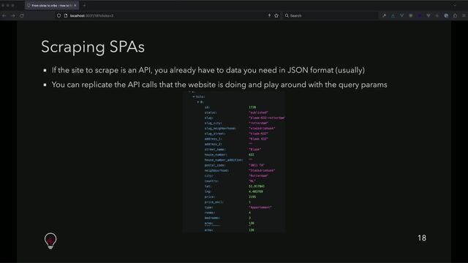468x263 pixels.
Task: Click the purple square extension icon
Action: click(420, 15)
